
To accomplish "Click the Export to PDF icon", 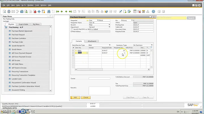I will (x=35, y=12).
